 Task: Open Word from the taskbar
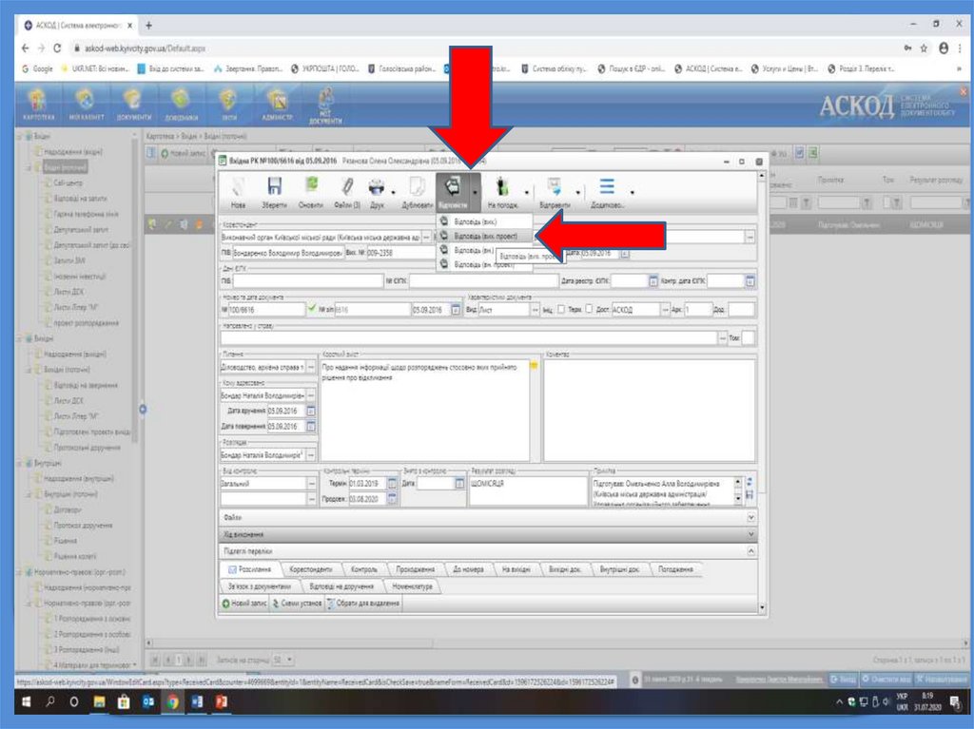click(x=197, y=701)
